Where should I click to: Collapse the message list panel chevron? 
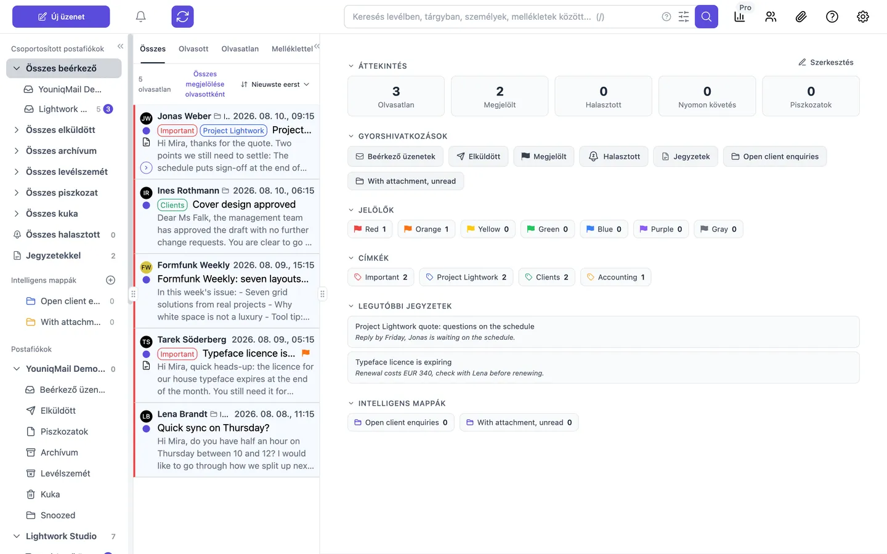317,46
